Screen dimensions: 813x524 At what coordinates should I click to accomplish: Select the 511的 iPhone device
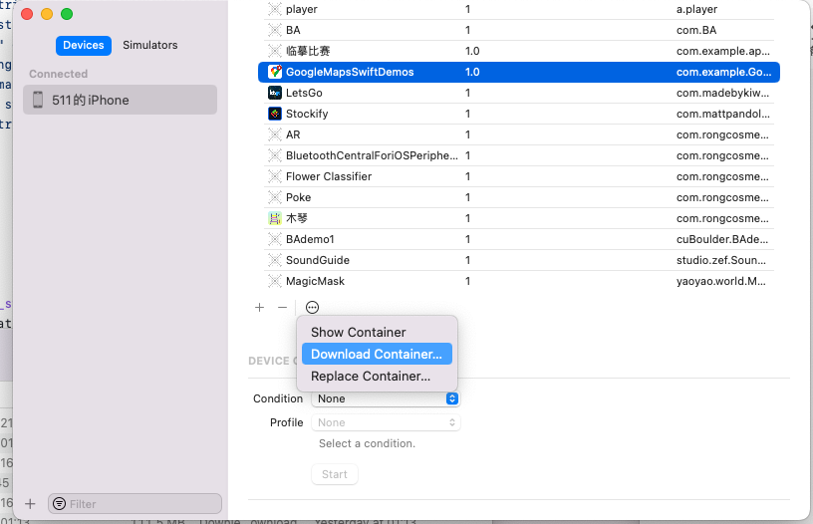[120, 100]
